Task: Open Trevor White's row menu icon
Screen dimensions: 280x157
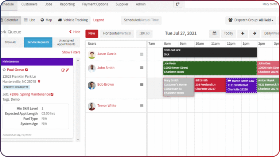Action: pos(141,106)
